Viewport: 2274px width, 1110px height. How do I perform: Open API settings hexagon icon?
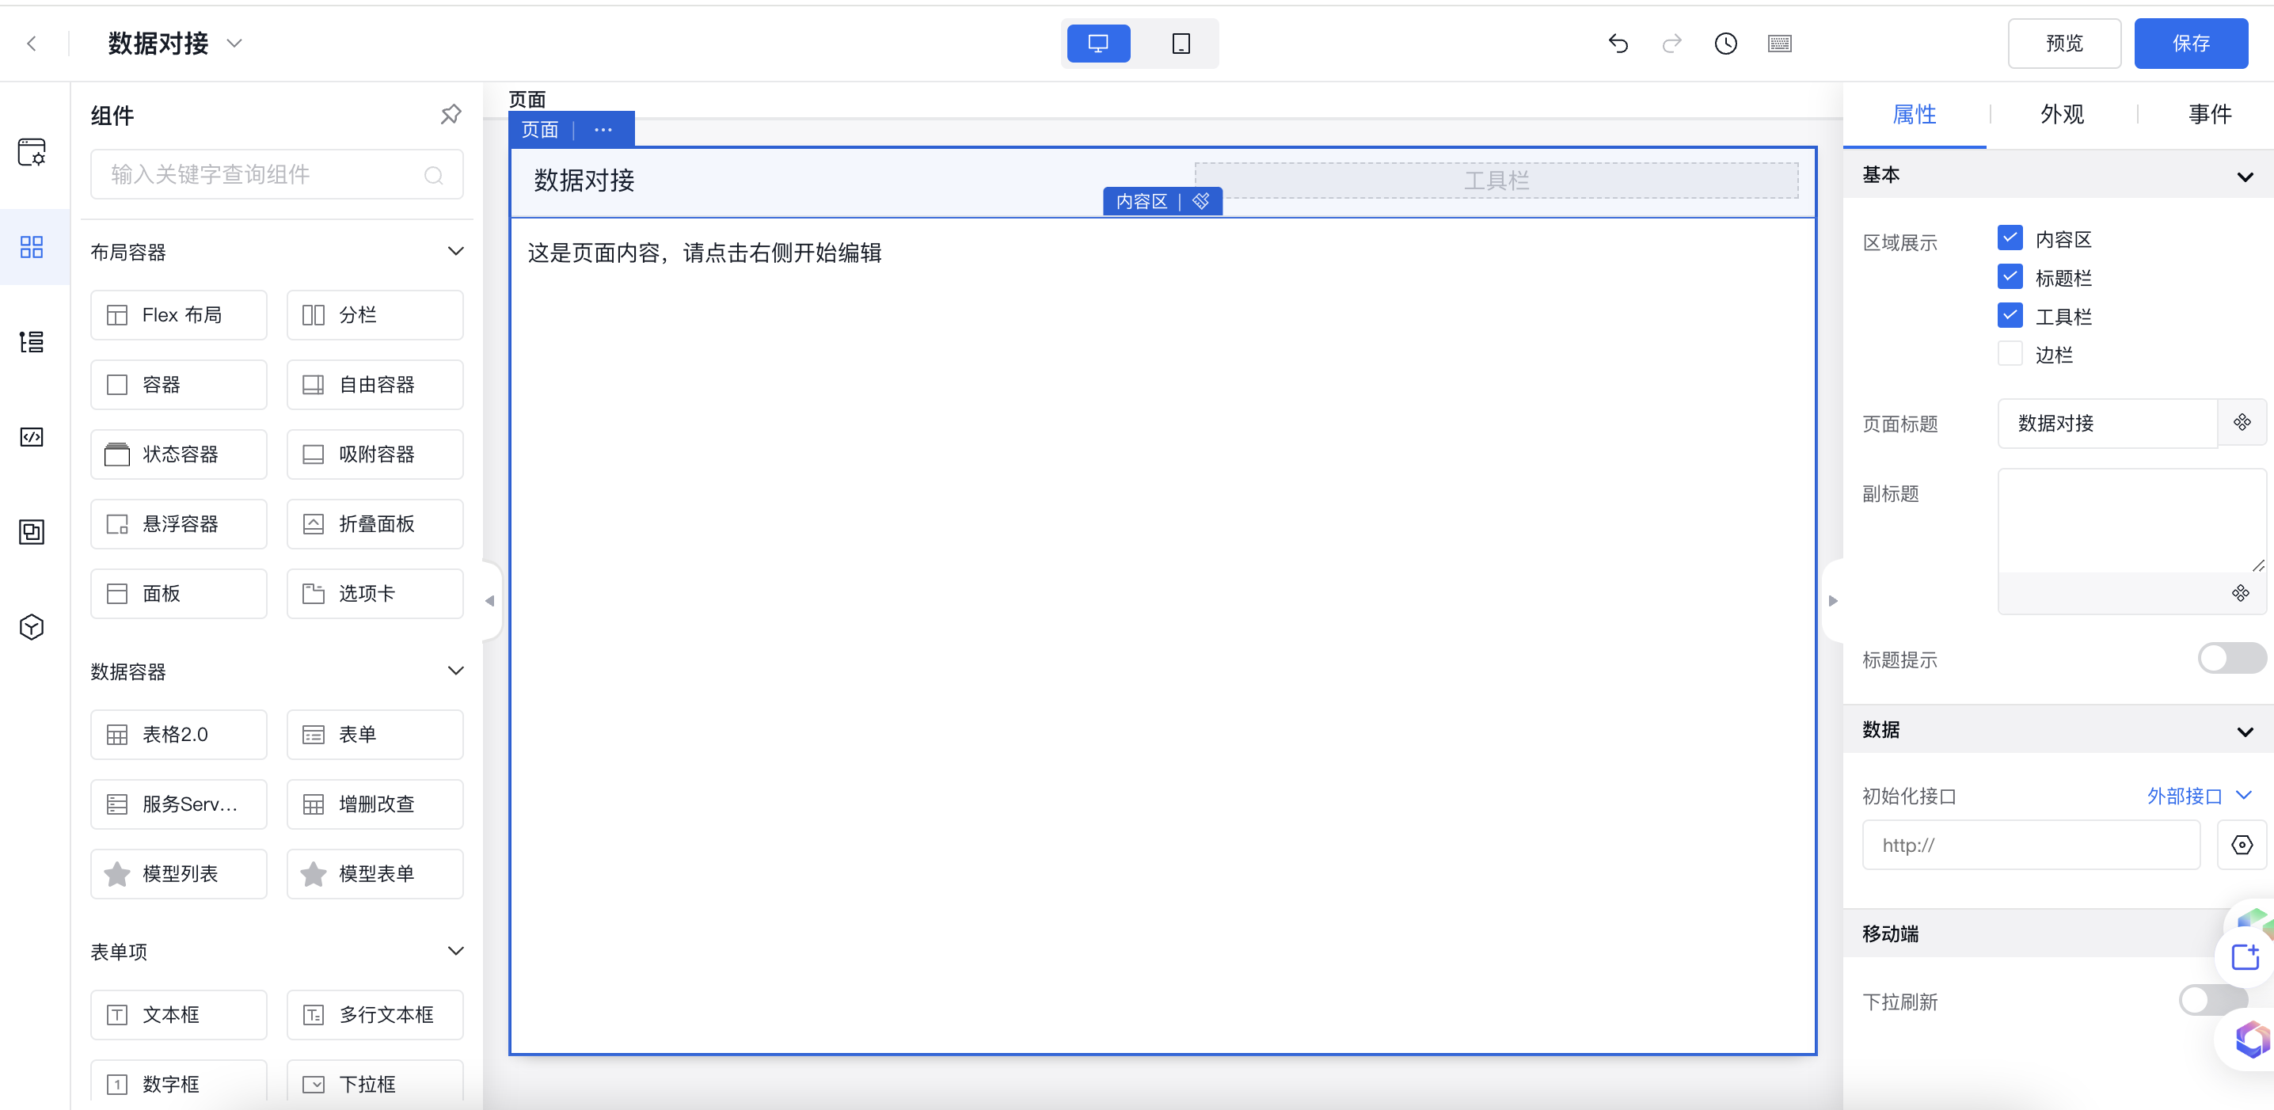(2242, 846)
